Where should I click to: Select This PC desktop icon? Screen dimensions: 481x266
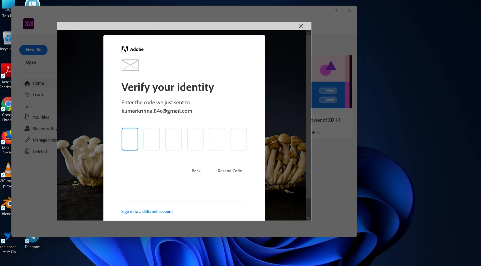pyautogui.click(x=6, y=9)
